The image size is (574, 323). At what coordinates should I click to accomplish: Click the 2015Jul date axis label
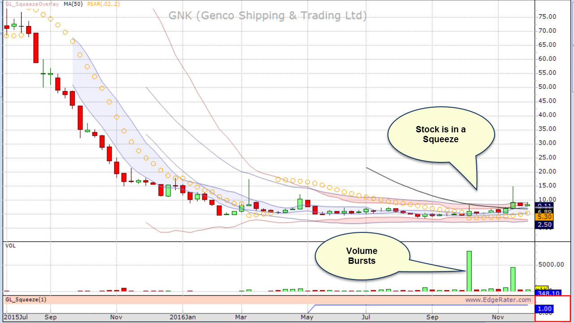point(16,317)
